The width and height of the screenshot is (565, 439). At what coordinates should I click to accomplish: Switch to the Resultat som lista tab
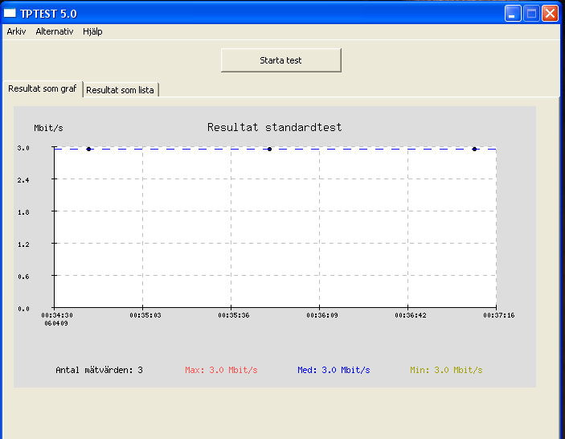(120, 90)
